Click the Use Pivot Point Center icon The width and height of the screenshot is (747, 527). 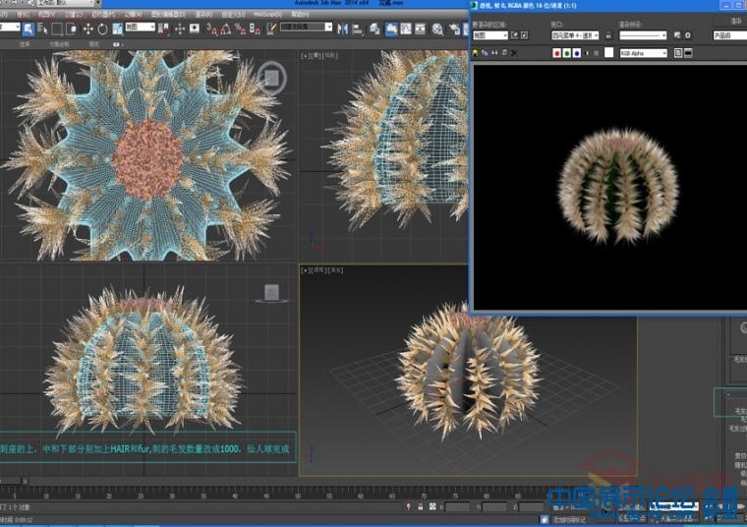(164, 29)
